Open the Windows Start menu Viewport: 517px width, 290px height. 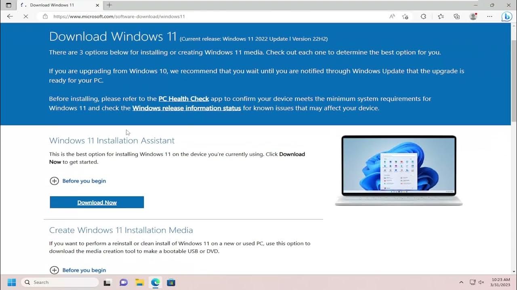(x=11, y=282)
